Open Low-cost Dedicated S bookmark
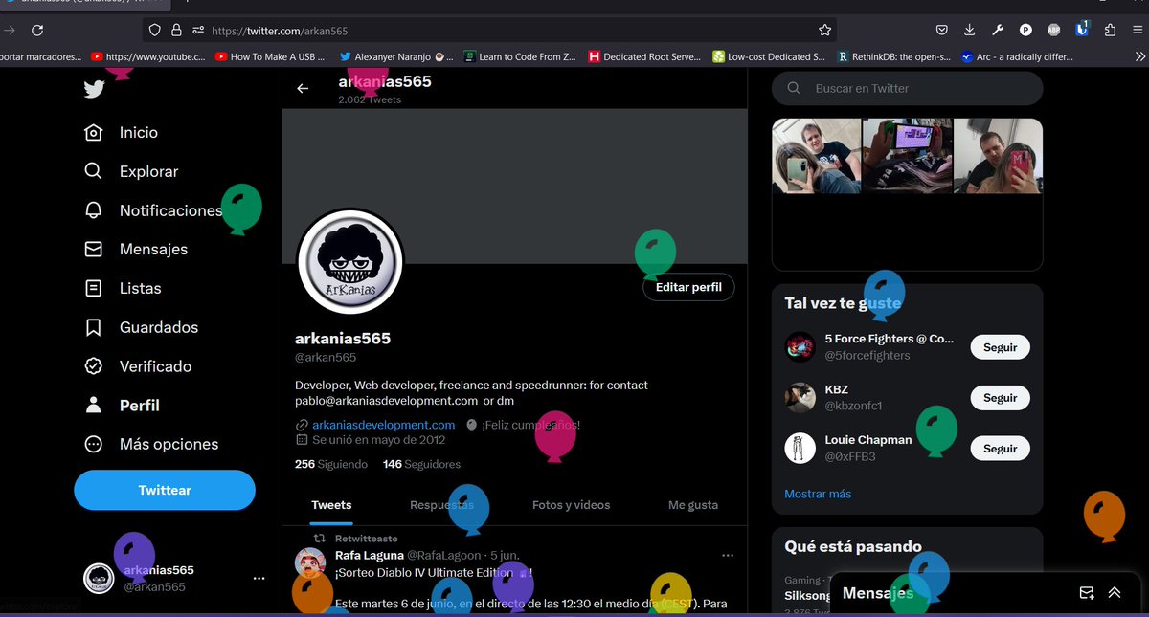Screen dimensions: 1149x617 (769, 56)
